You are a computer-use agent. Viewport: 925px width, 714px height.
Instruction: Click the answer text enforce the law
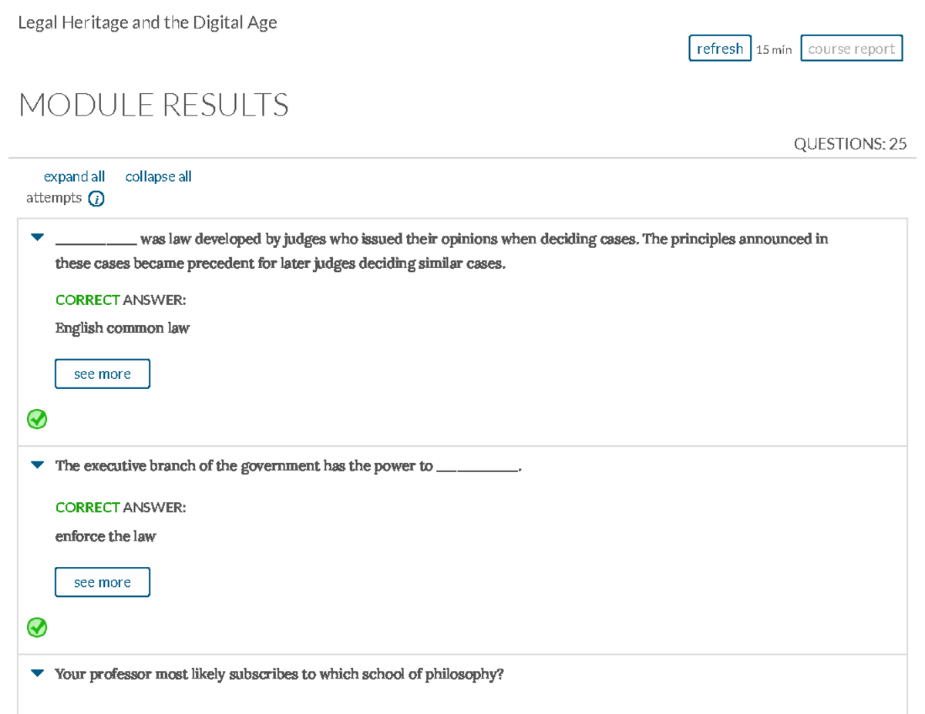pos(105,536)
